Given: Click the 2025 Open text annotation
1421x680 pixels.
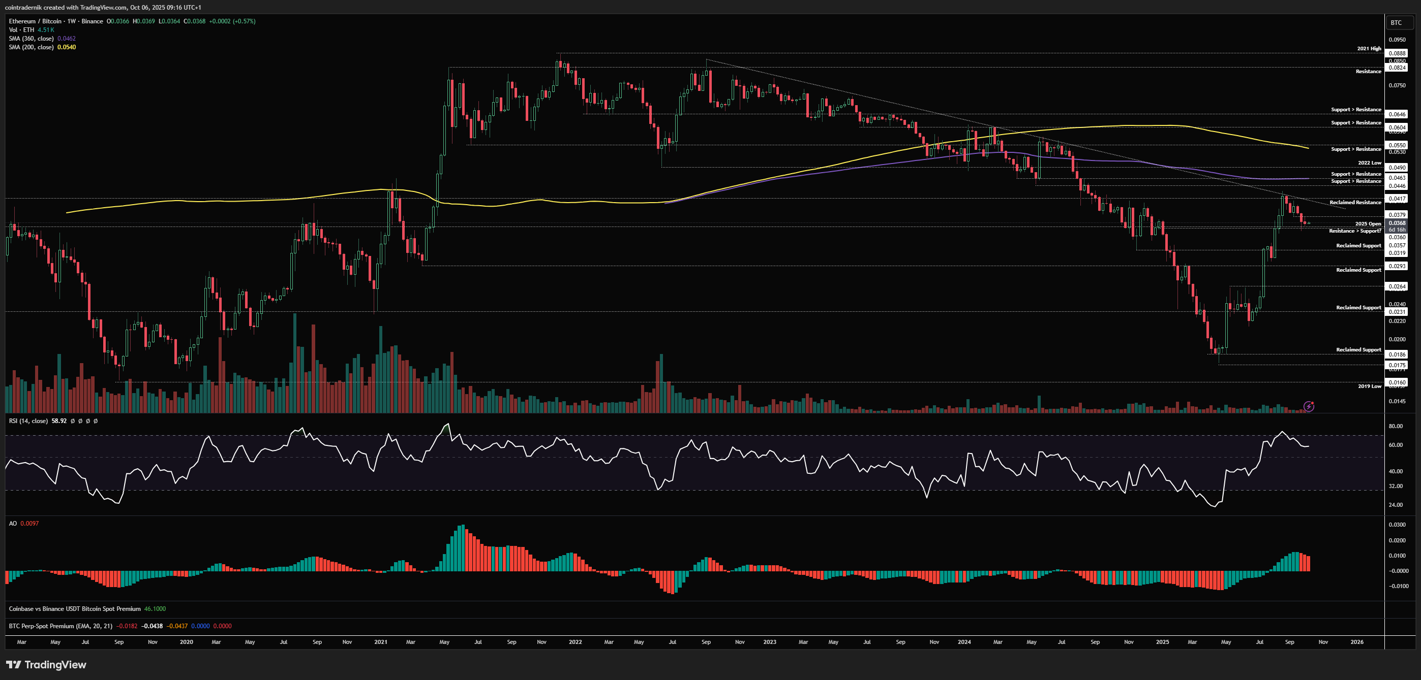Looking at the screenshot, I should click(x=1368, y=224).
